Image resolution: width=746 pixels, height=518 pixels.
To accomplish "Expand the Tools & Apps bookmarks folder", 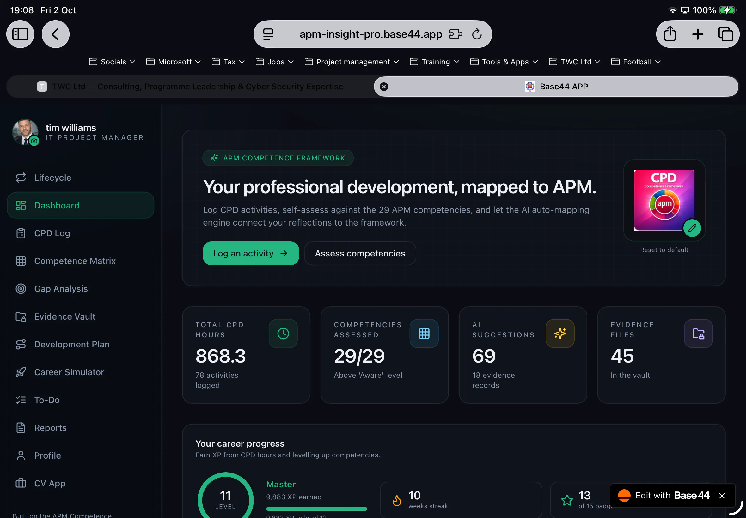I will pyautogui.click(x=504, y=62).
